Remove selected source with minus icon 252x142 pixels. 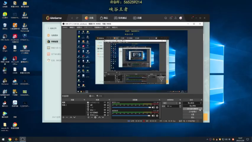92,117
